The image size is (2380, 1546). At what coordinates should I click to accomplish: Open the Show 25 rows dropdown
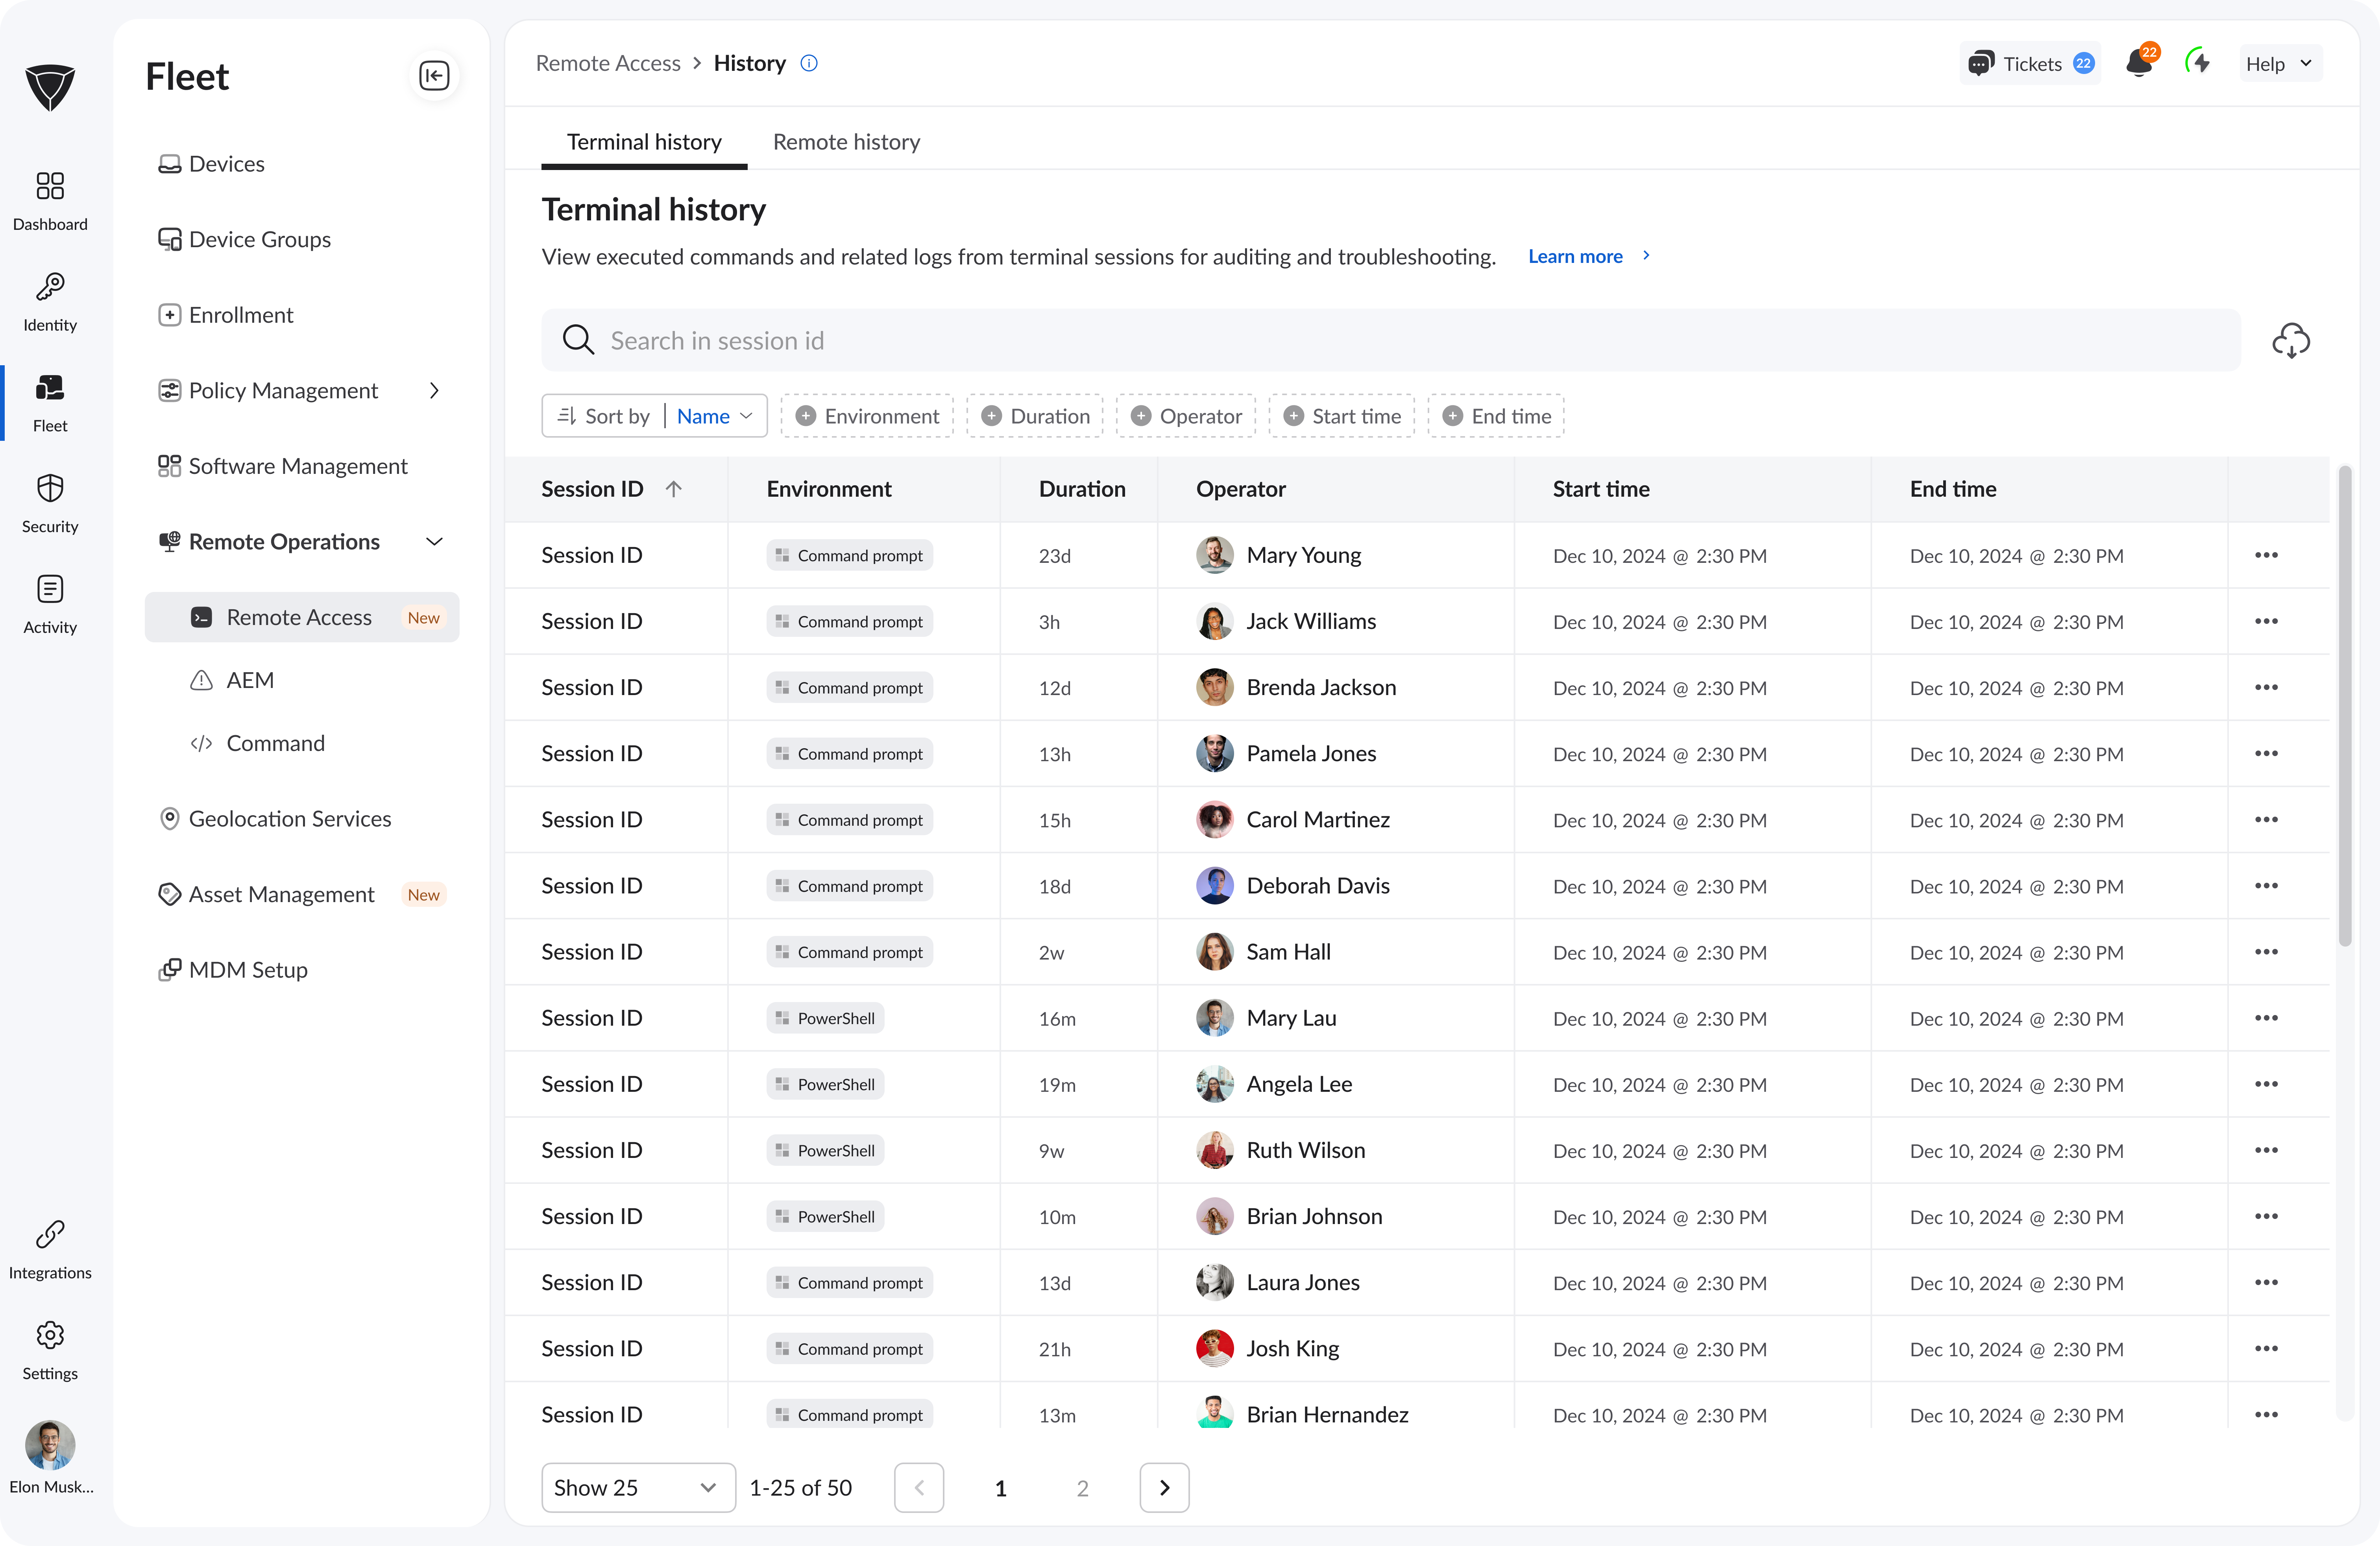[x=637, y=1487]
